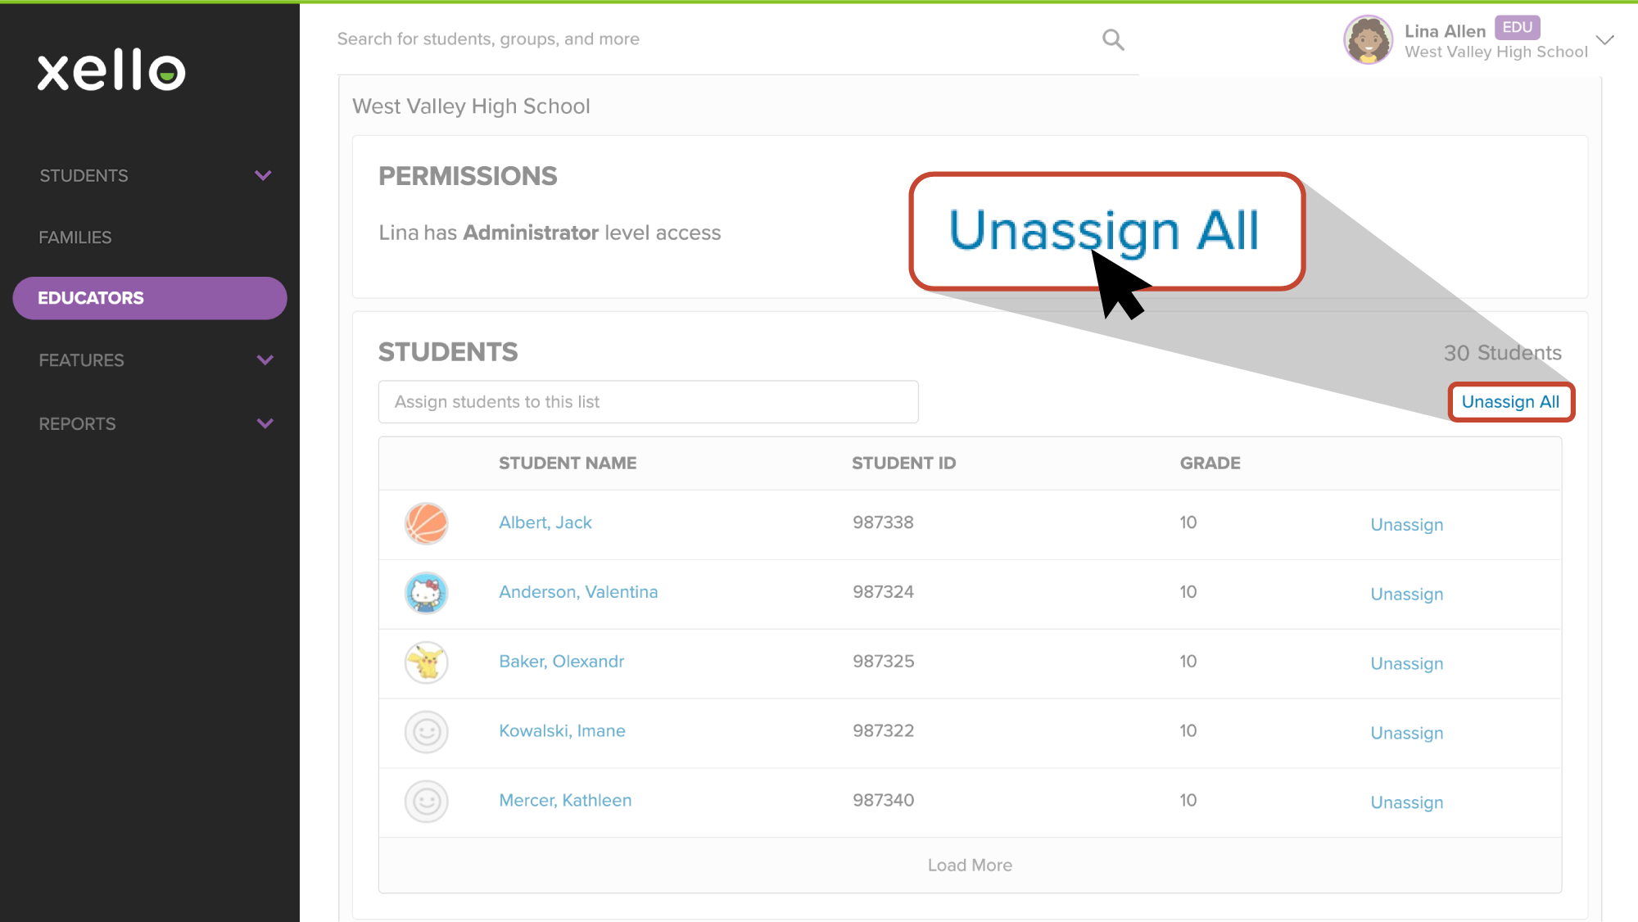Open Imane Kowalski's student profile
The height and width of the screenshot is (922, 1638).
pos(562,730)
